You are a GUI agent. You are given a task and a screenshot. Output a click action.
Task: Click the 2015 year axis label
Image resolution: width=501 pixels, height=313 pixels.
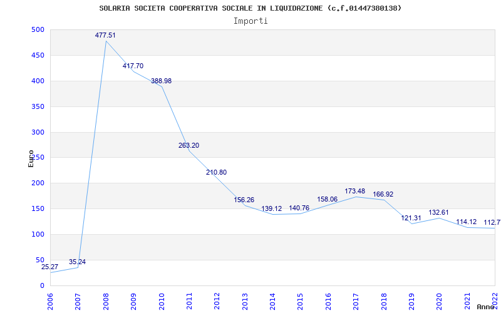tap(301, 301)
